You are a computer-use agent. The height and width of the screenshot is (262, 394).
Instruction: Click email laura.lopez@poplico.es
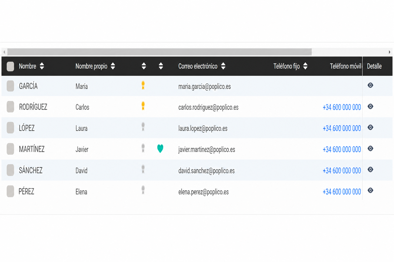point(203,128)
